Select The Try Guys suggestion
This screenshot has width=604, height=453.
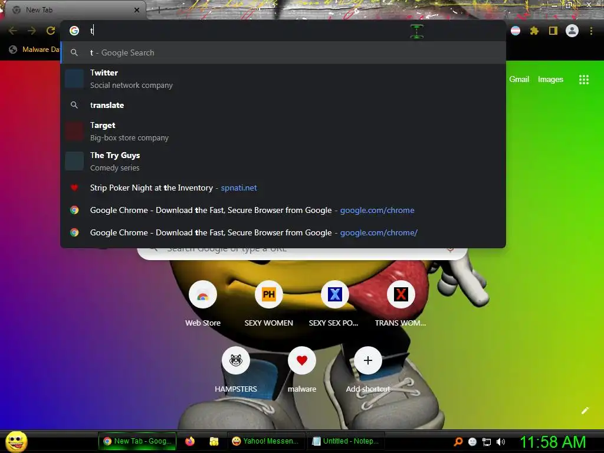(283, 162)
